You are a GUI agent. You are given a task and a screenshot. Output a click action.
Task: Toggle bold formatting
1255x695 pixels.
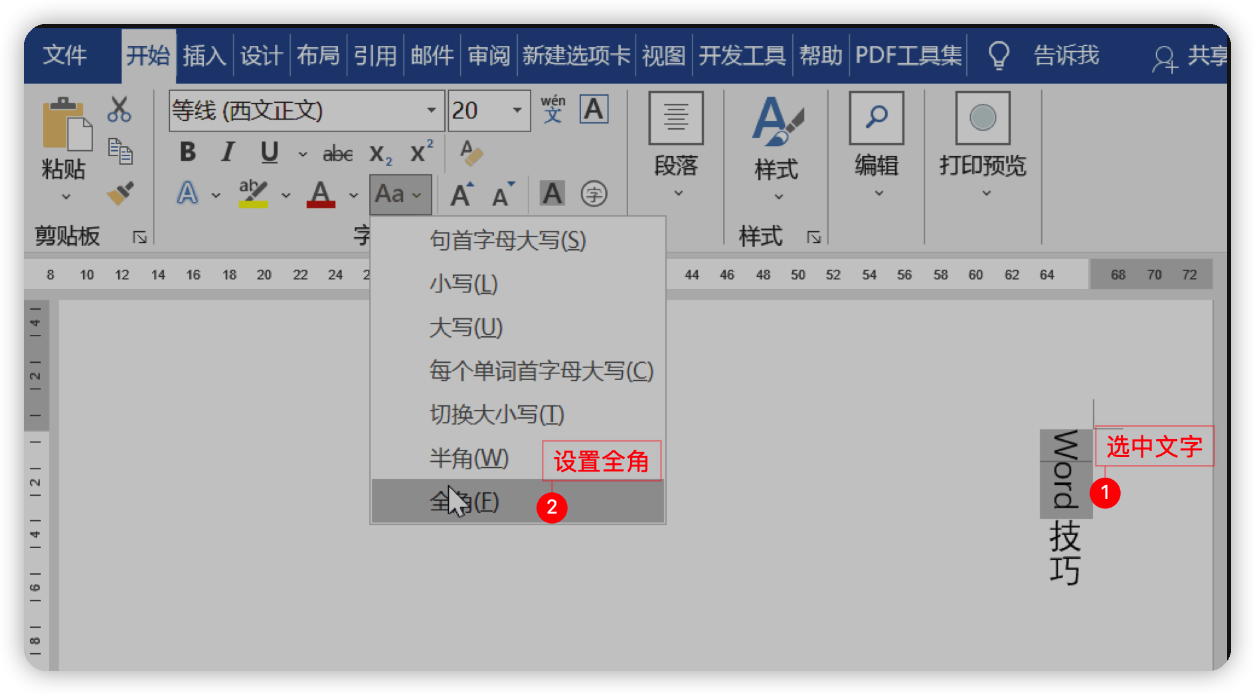click(x=188, y=152)
